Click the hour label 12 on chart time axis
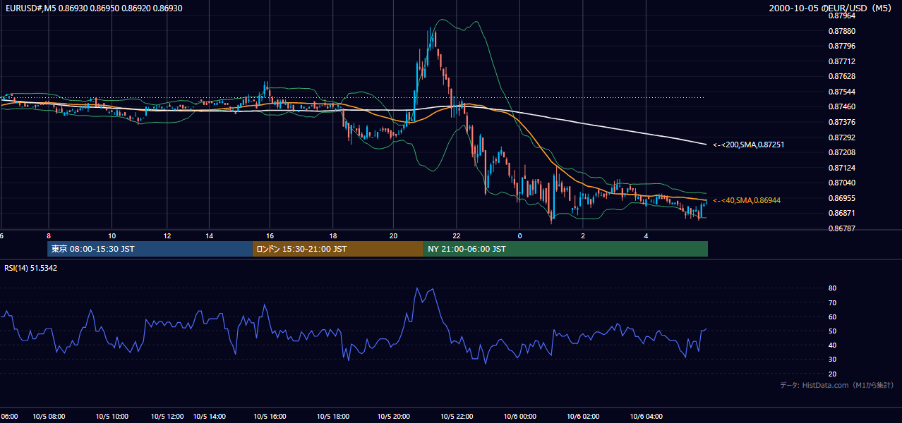The image size is (902, 423). (168, 235)
